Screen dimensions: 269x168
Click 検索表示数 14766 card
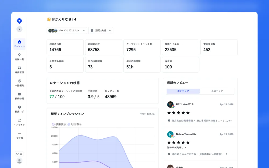click(65, 48)
